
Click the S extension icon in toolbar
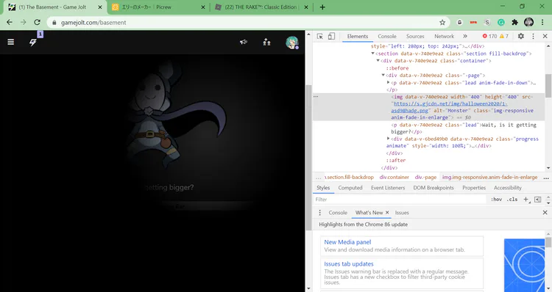(487, 23)
